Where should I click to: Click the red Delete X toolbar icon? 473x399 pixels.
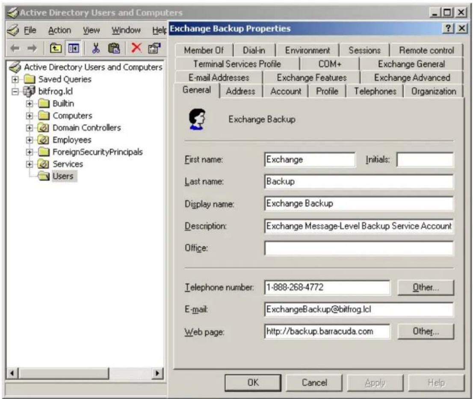point(136,48)
